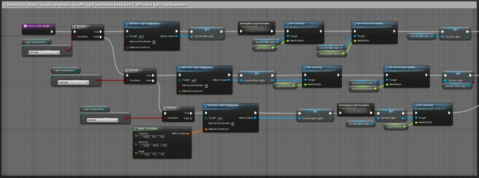This screenshot has height=178, width=479.
Task: Select the SET Current Rect Light node
Action: (207, 33)
